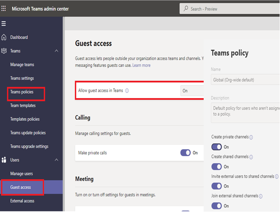This screenshot has width=280, height=212.
Task: Click the Microsoft Teams admin center title
Action: click(40, 9)
